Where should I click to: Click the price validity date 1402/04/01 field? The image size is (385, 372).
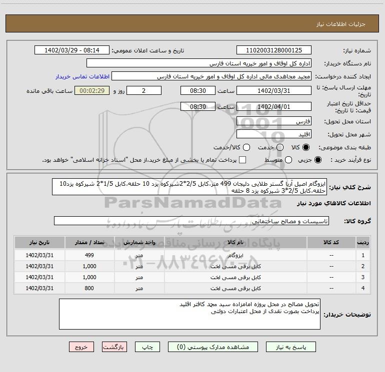274,106
